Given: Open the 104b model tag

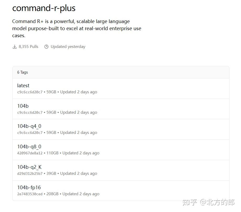Looking at the screenshot, I should pyautogui.click(x=23, y=106).
